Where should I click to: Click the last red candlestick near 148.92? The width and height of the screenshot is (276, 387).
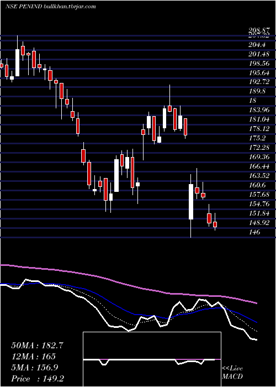coord(215,224)
